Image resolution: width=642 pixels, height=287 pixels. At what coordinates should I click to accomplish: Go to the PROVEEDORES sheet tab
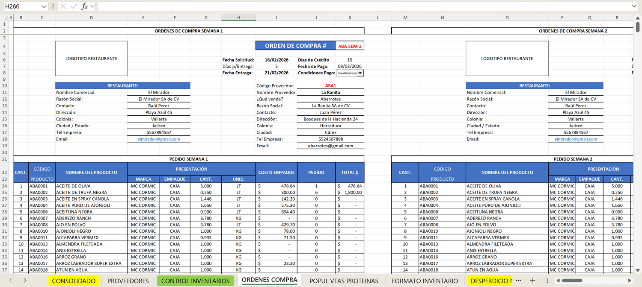point(128,281)
